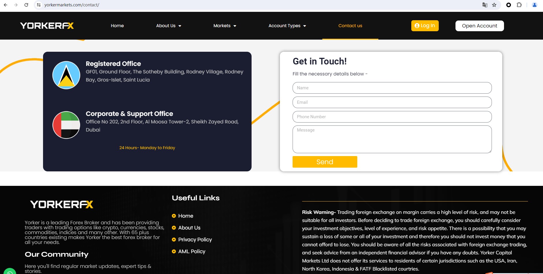
Task: Expand the Markets dropdown menu
Action: point(225,26)
